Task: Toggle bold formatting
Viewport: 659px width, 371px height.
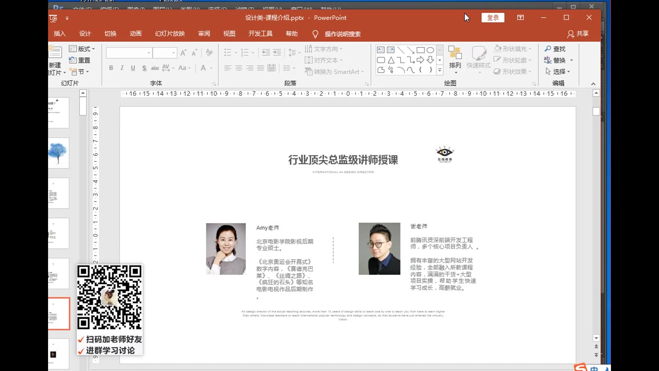Action: coord(111,68)
